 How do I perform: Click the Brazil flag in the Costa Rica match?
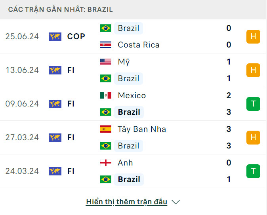coord(106,28)
